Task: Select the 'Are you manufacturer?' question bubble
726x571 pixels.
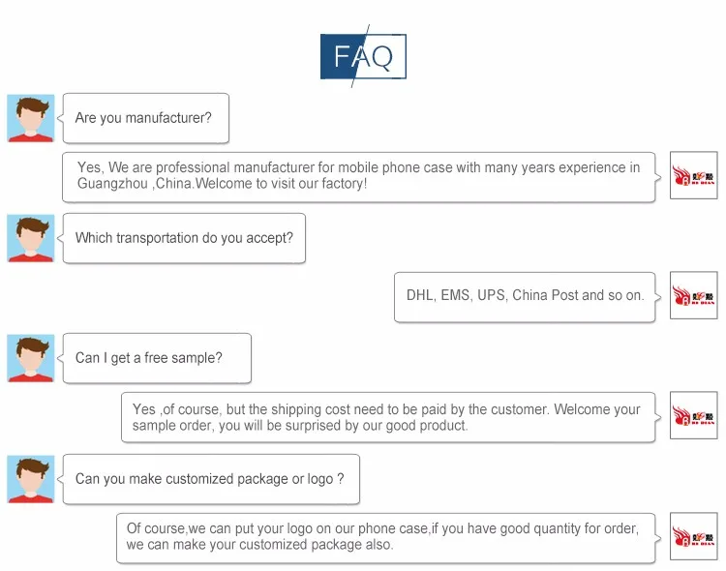Action: [x=146, y=118]
